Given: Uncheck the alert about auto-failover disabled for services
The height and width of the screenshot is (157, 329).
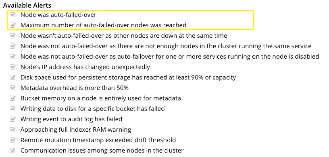Looking at the screenshot, I should pos(12,57).
